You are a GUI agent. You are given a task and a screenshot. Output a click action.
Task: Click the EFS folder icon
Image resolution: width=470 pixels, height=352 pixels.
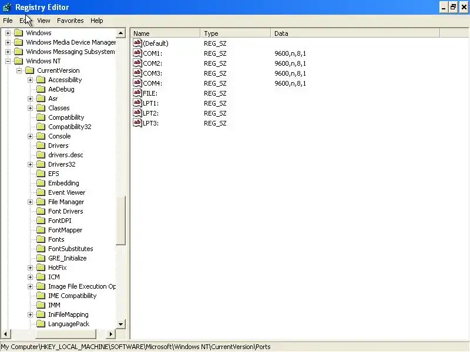[x=41, y=174]
